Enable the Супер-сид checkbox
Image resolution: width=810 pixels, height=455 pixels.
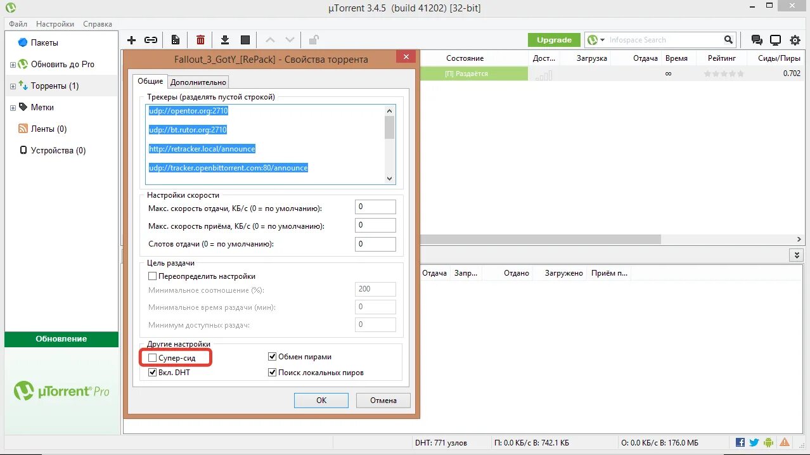coord(152,358)
